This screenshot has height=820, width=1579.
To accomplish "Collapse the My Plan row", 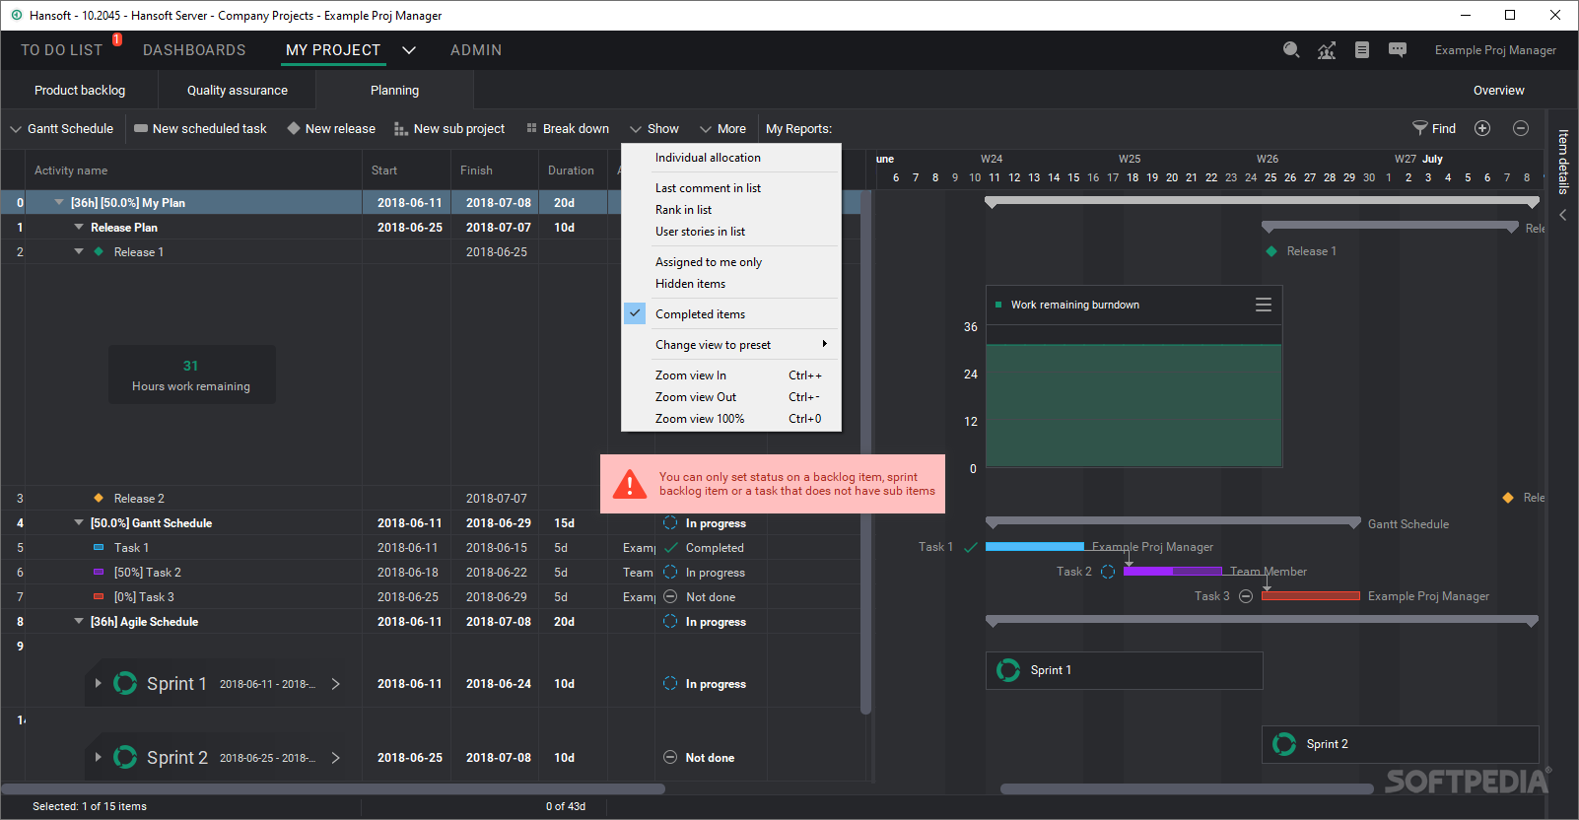I will pos(59,202).
